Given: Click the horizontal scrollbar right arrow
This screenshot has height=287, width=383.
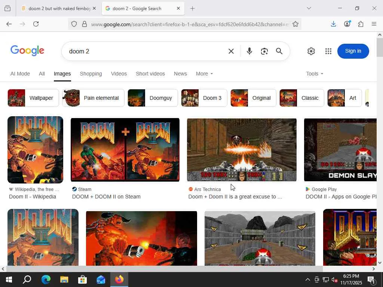Looking at the screenshot, I should click(x=374, y=269).
